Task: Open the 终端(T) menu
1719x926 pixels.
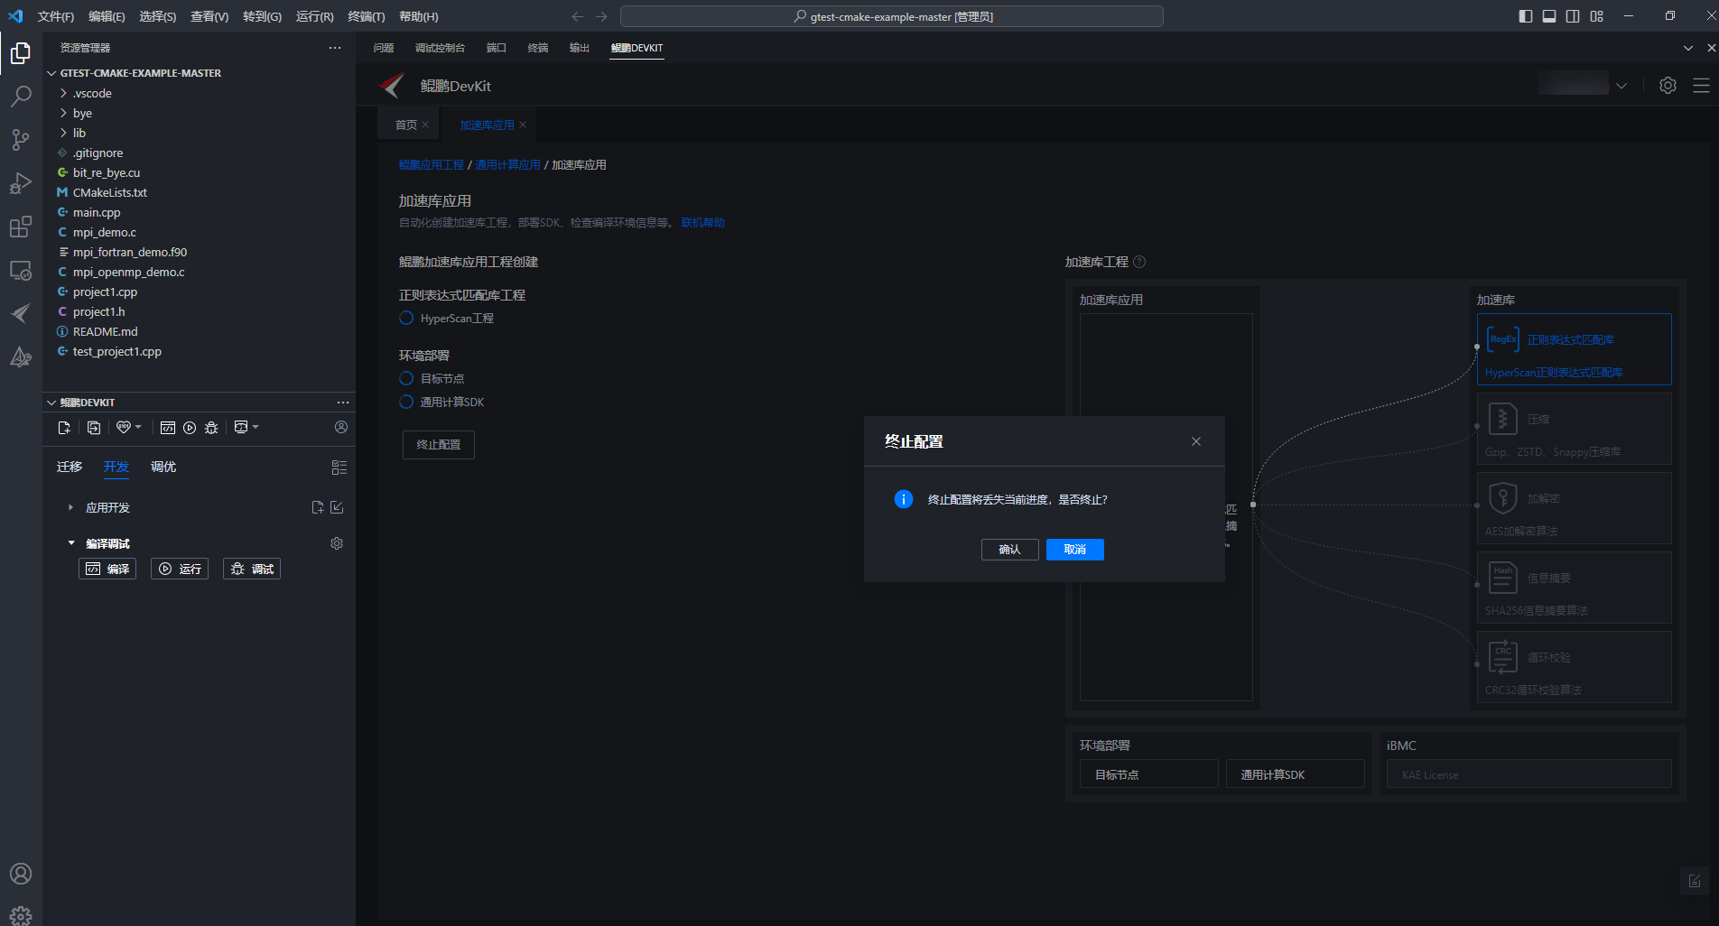Action: click(x=367, y=16)
